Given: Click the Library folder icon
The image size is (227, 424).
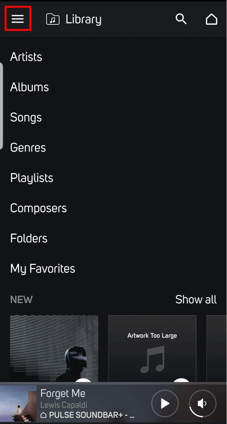Looking at the screenshot, I should [52, 19].
